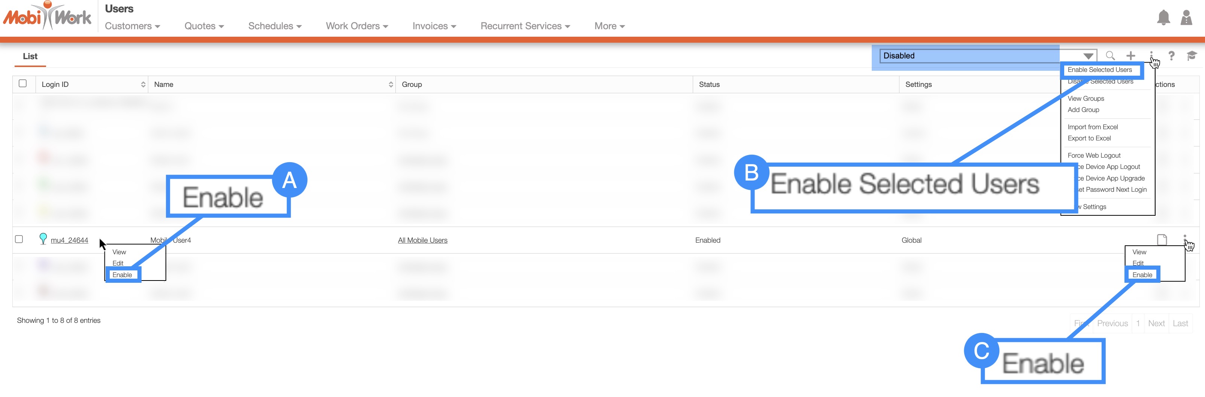This screenshot has height=397, width=1205.
Task: Open the graduation cap training icon
Action: pyautogui.click(x=1191, y=56)
